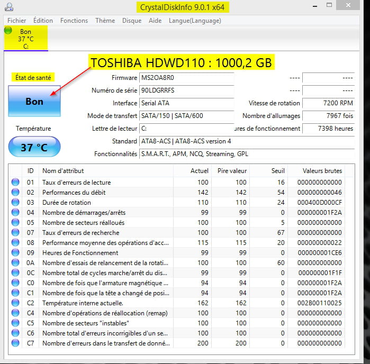370x364 pixels.
Task: Click blue status orb for attribute C6
Action: [15, 333]
